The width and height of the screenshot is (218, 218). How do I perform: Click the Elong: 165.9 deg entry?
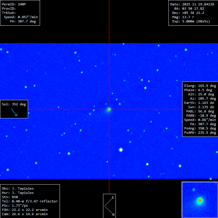pyautogui.click(x=200, y=86)
